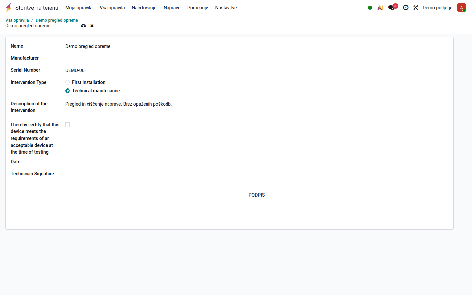Open the Naprave menu

point(172,8)
